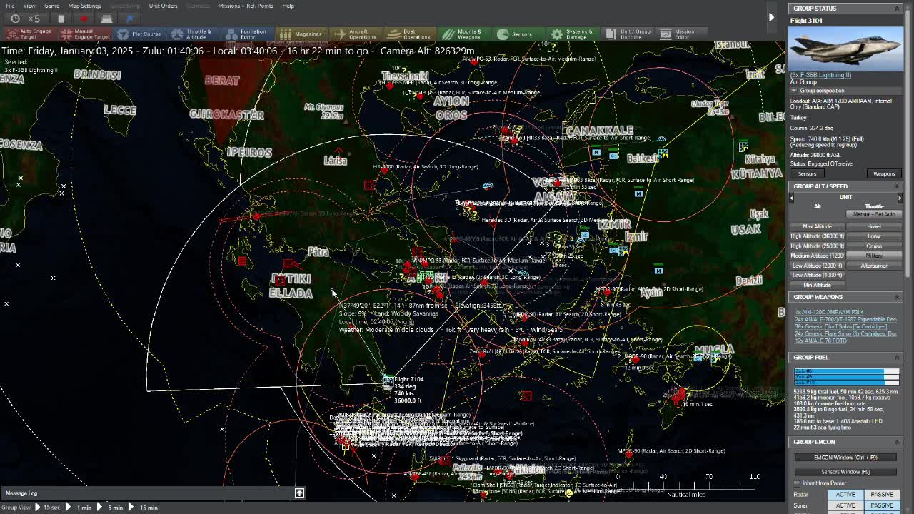Open the AIM-120D AMRAAM P3I.4 weapon link
The width and height of the screenshot is (914, 514).
click(829, 312)
